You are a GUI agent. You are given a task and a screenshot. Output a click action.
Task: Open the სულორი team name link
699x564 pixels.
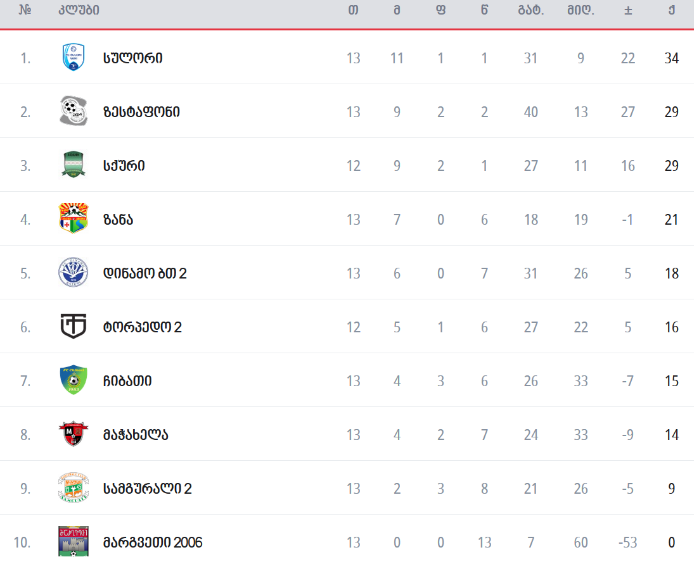pyautogui.click(x=133, y=58)
